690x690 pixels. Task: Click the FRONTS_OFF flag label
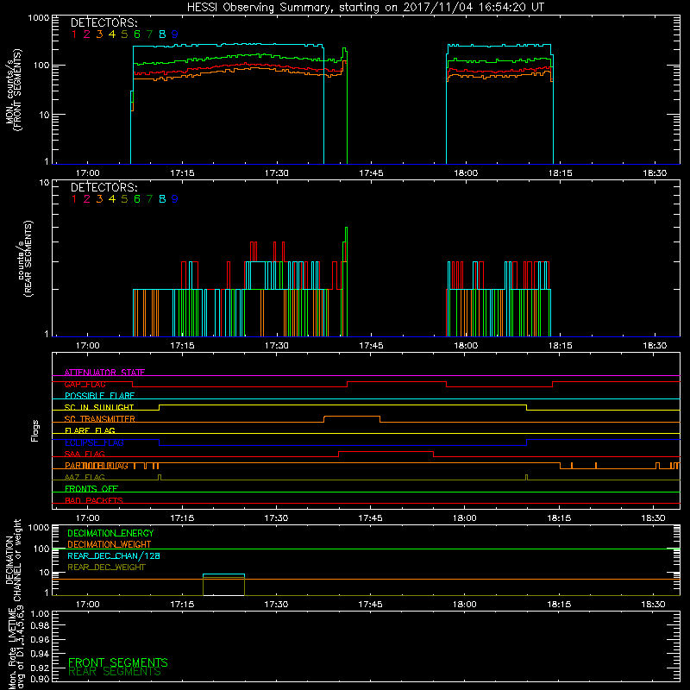click(x=91, y=489)
